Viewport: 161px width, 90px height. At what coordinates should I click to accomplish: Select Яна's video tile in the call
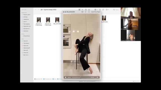131,24
